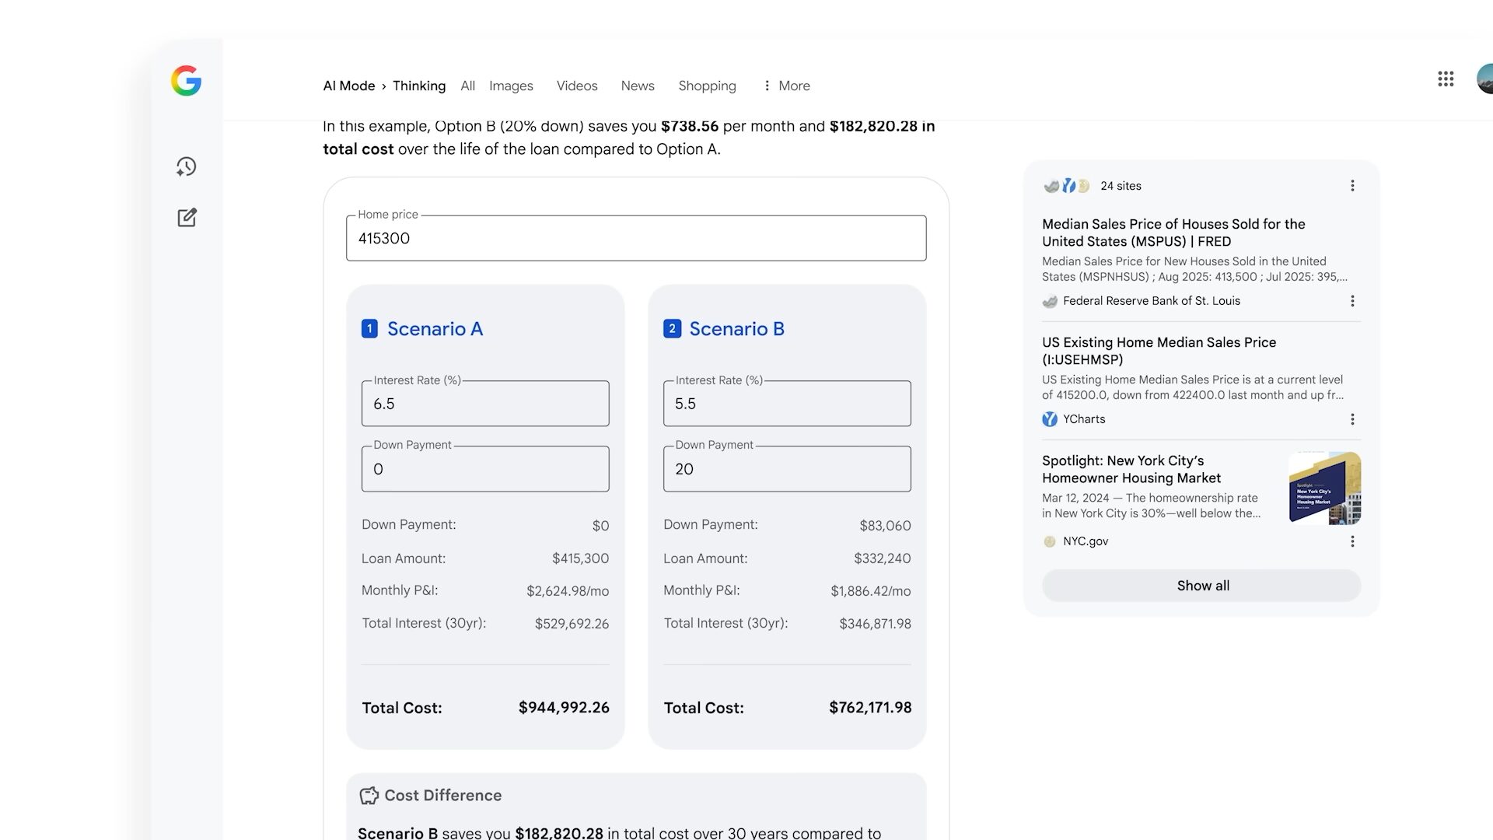Edit Scenario A interest rate field
1493x840 pixels.
484,404
